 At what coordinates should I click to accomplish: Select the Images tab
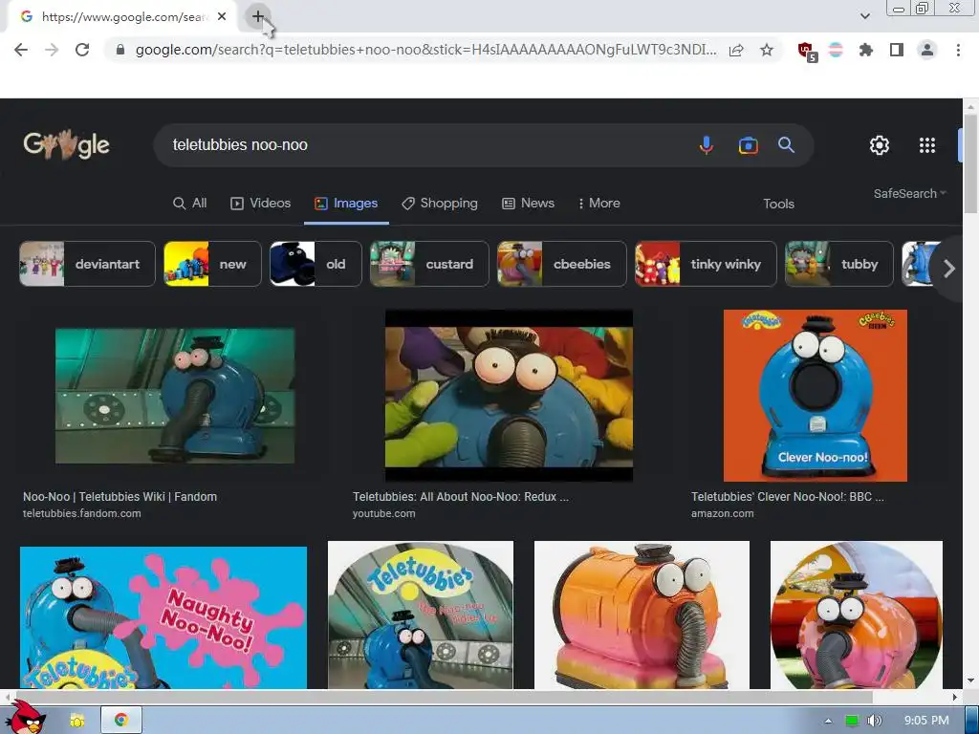point(346,204)
